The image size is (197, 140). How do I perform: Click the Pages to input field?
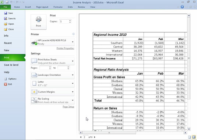[x=62, y=68]
